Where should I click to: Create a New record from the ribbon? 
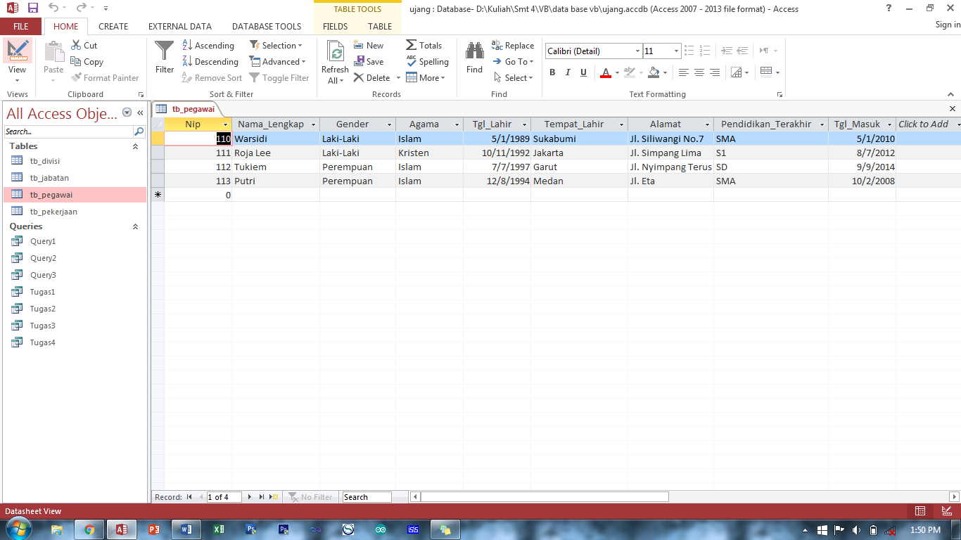tap(368, 45)
